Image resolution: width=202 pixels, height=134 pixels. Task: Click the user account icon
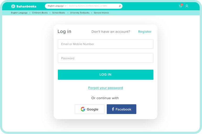point(187,6)
